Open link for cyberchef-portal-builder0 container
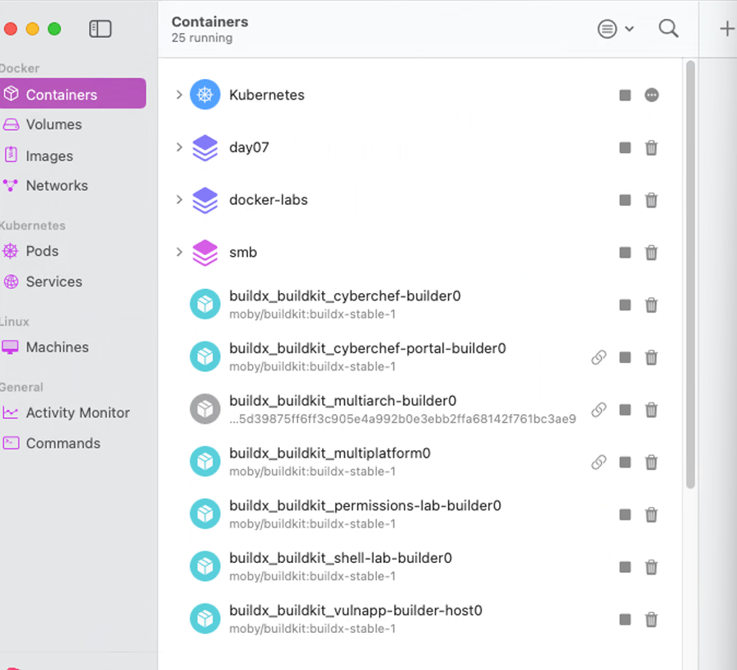 click(x=599, y=357)
